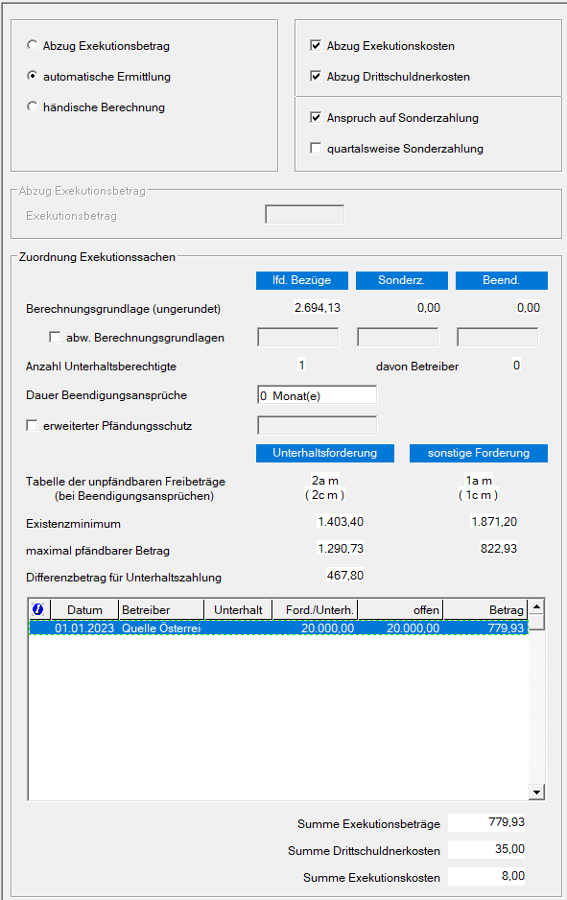567x900 pixels.
Task: Click the sonstige Forderung header button
Action: point(479,453)
